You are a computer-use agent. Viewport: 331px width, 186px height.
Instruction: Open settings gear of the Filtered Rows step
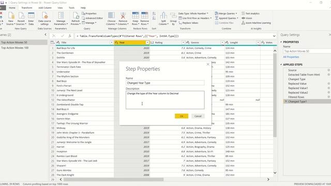point(329,97)
